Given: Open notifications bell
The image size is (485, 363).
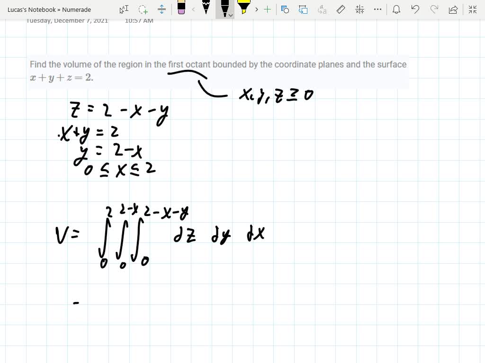Looking at the screenshot, I should 396,9.
